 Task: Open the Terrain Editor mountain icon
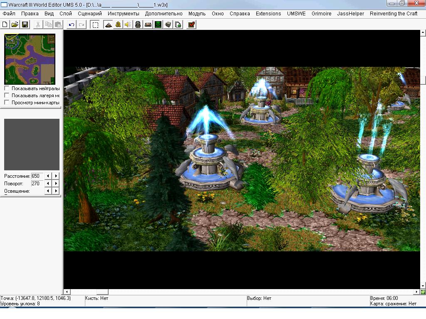pyautogui.click(x=108, y=25)
